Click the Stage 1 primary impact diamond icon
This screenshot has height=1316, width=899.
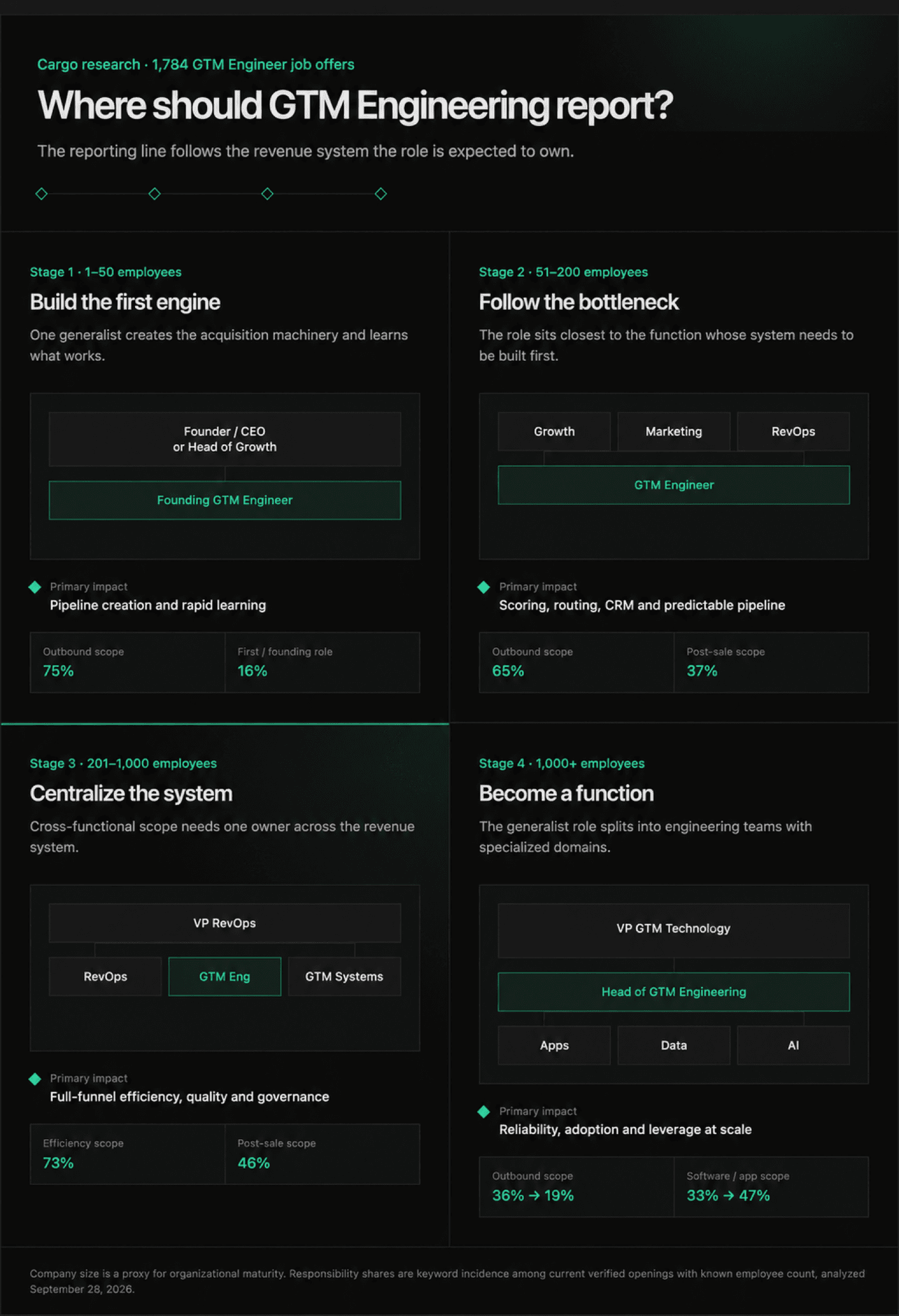pos(35,587)
